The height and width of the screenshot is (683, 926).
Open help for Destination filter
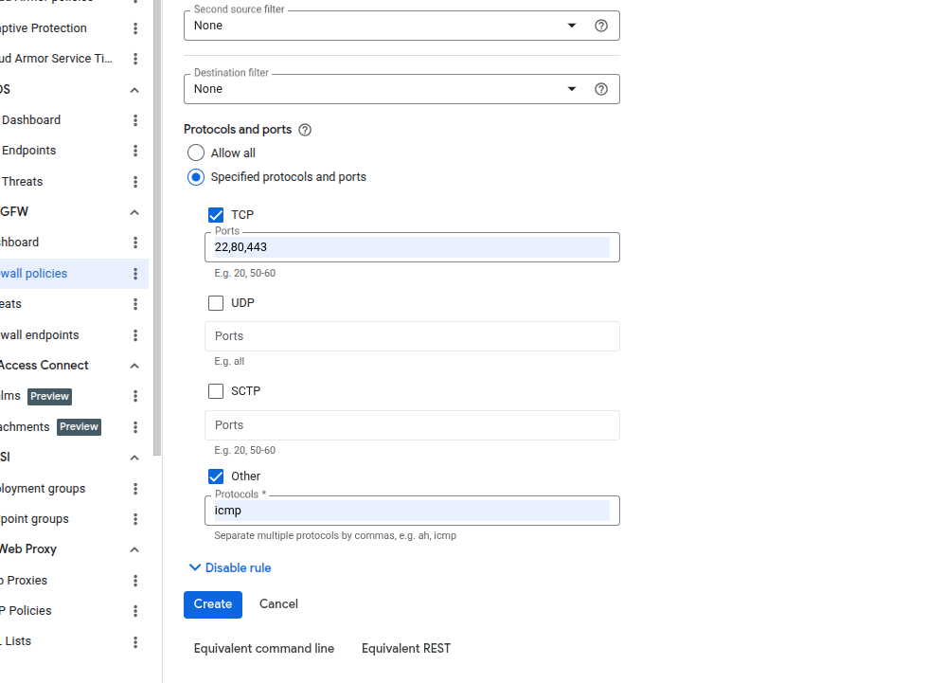coord(600,89)
